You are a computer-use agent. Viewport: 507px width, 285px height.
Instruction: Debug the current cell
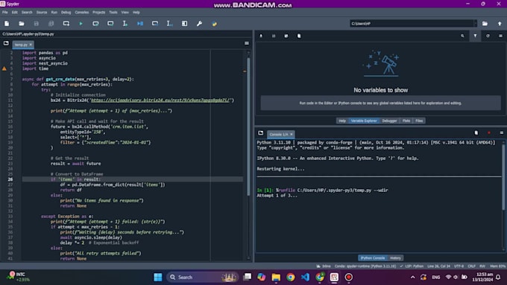(x=155, y=24)
